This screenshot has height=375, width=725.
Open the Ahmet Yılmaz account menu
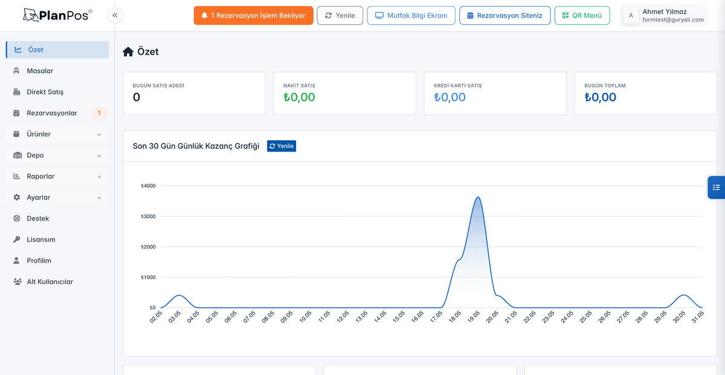coord(663,16)
